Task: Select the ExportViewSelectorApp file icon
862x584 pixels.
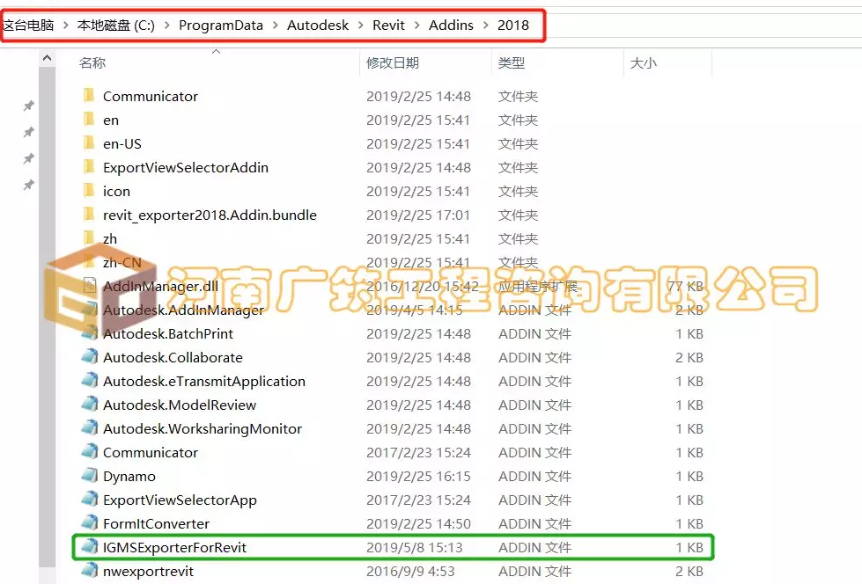Action: 90,500
